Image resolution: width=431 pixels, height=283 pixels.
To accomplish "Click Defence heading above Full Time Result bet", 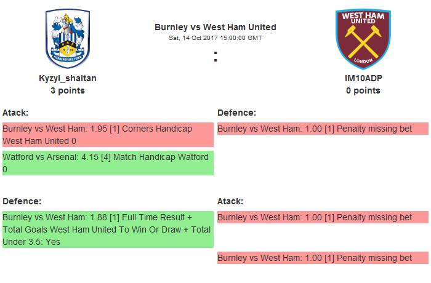I will pos(22,201).
